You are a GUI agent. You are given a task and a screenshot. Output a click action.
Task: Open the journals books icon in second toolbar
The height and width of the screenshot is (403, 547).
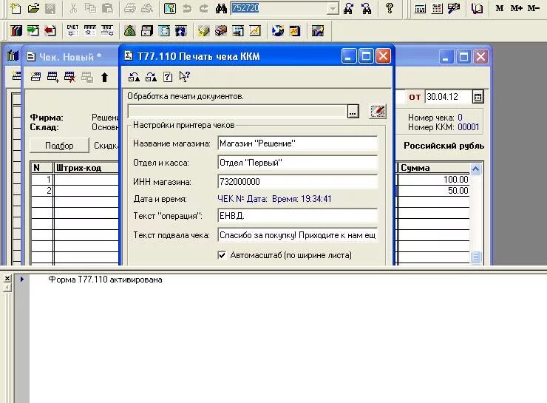click(16, 31)
